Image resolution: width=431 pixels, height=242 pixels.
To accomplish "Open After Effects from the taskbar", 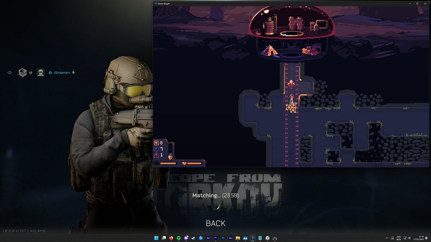I will tap(208, 238).
